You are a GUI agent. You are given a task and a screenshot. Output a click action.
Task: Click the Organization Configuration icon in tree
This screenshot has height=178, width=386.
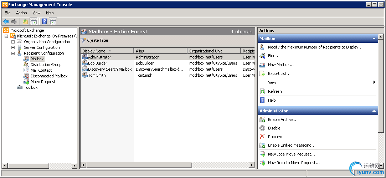click(20, 42)
